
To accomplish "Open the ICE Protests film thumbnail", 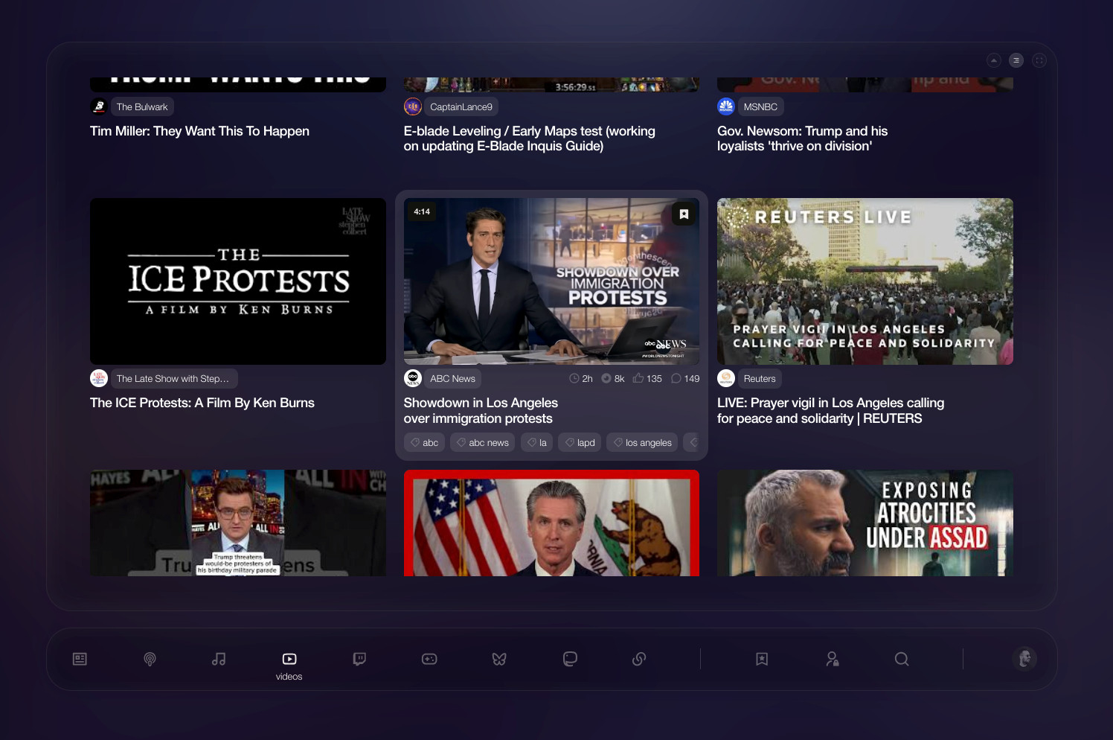I will pyautogui.click(x=238, y=281).
